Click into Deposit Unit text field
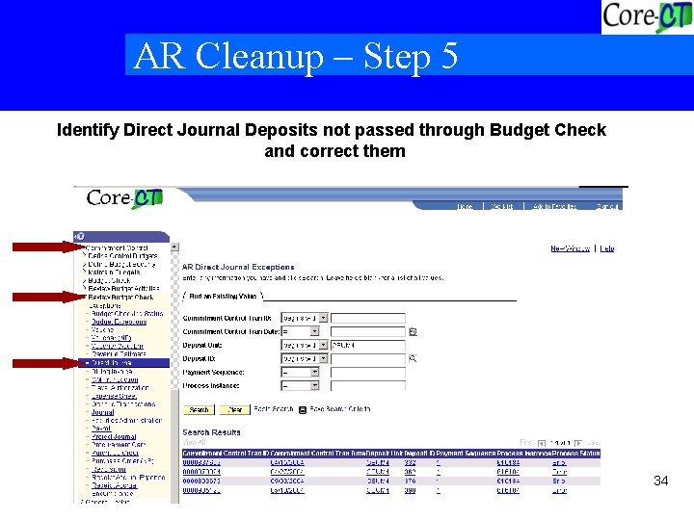Image resolution: width=694 pixels, height=520 pixels. [x=368, y=345]
